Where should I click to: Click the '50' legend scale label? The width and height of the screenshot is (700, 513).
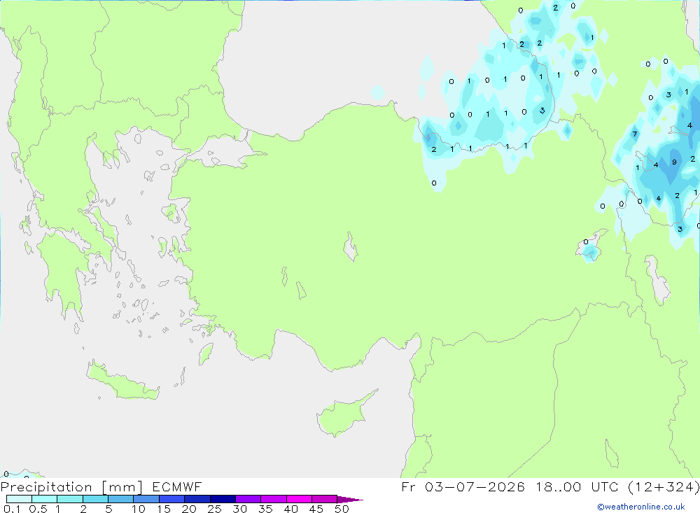coord(342,509)
